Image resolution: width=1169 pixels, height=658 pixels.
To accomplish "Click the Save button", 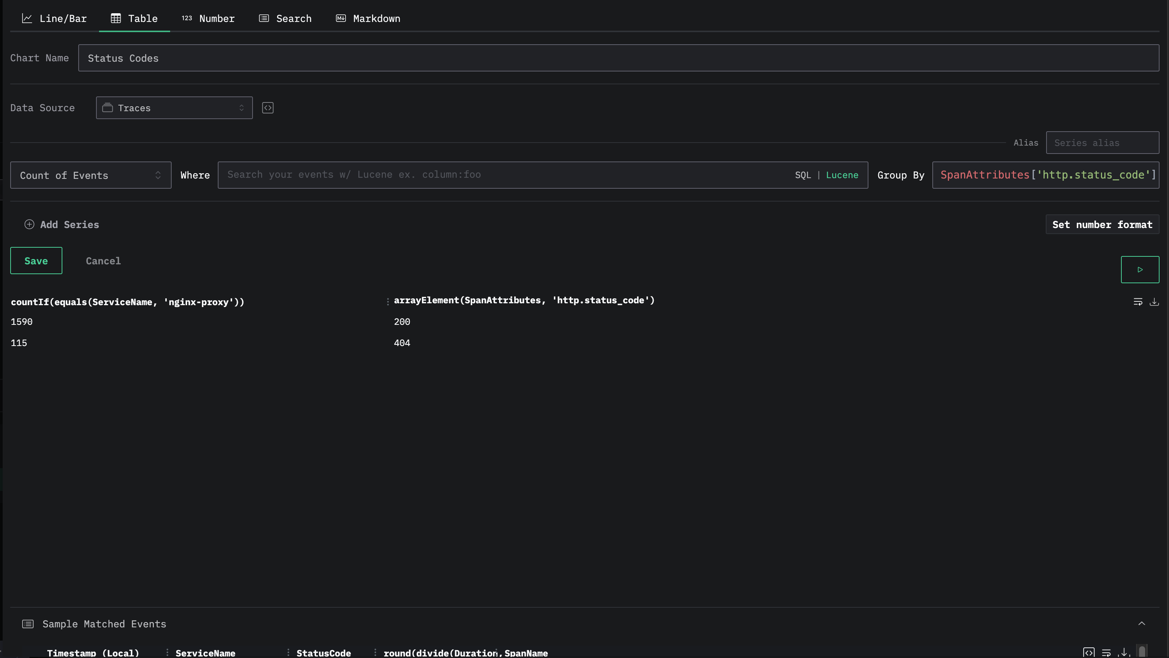I will coord(36,261).
